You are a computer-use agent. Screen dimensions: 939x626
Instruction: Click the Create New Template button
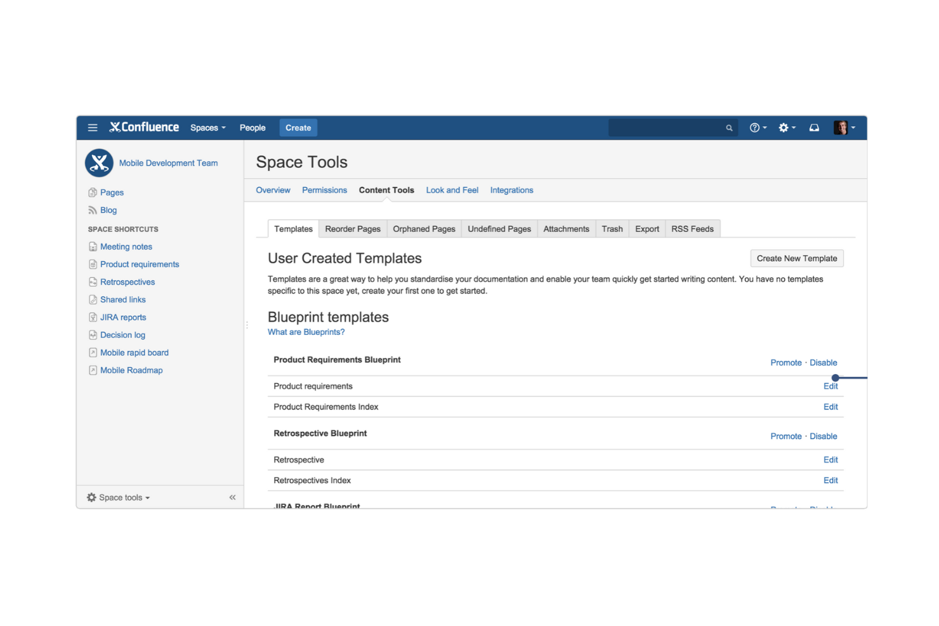(797, 258)
